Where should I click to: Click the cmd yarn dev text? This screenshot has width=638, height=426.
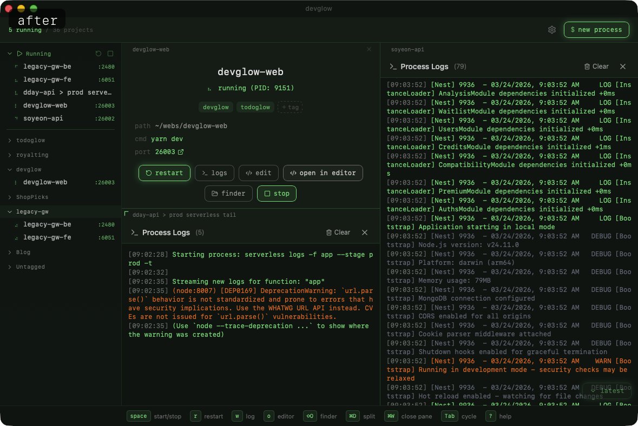[x=159, y=139]
